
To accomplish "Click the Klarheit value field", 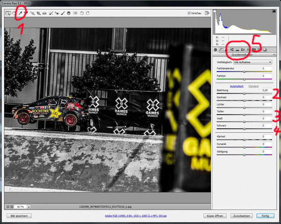I will [x=266, y=137].
